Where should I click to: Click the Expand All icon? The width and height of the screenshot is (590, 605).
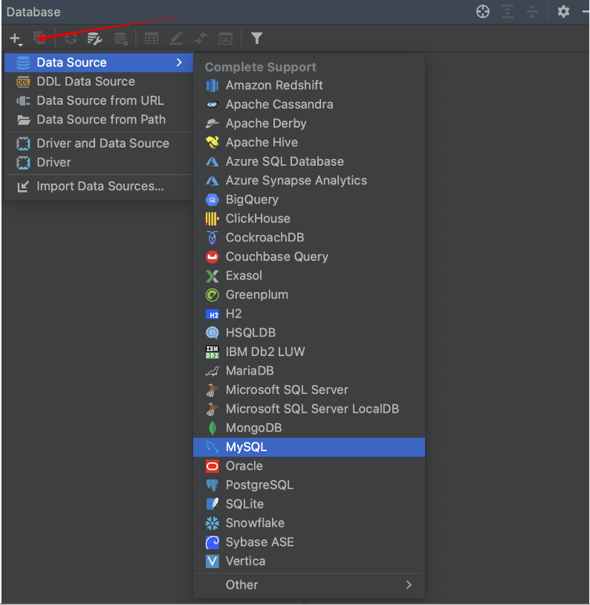point(508,12)
